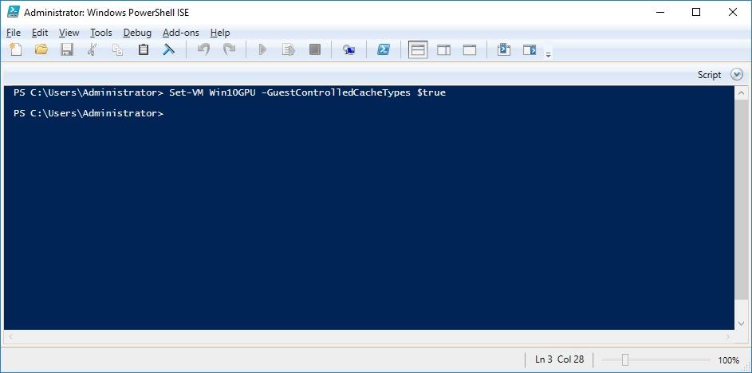The width and height of the screenshot is (752, 373).
Task: Show script pane on the right layout
Action: pyautogui.click(x=443, y=49)
